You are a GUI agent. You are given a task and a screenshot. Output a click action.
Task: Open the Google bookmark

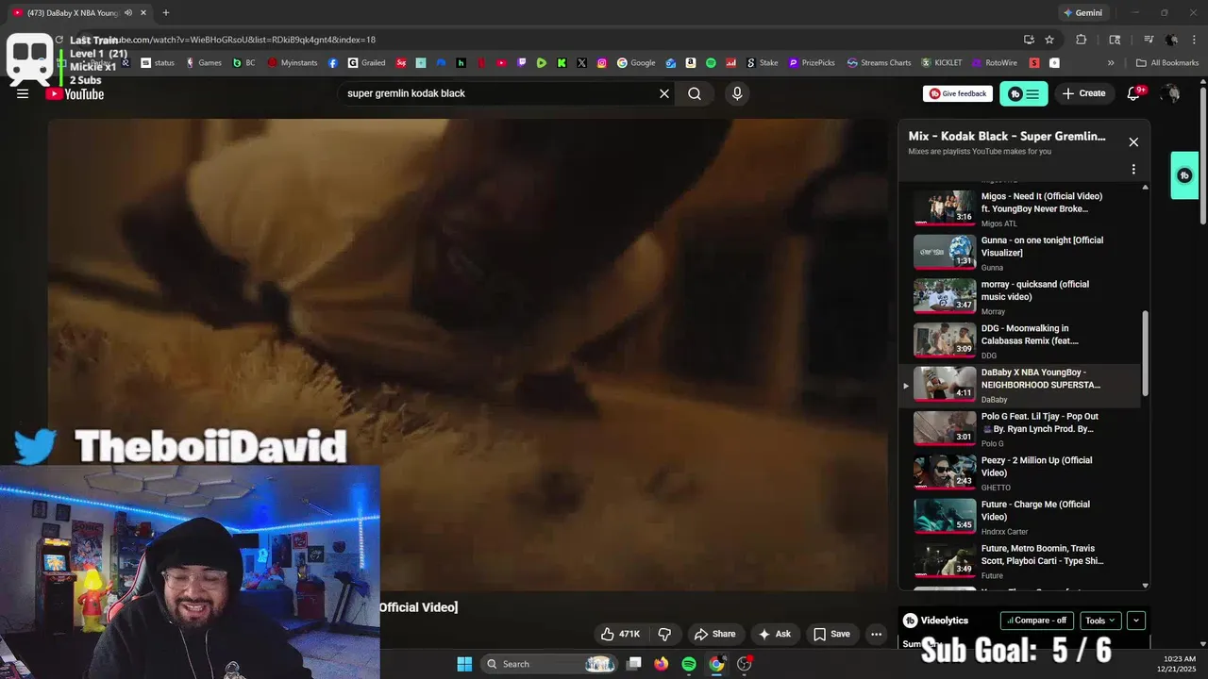click(636, 63)
